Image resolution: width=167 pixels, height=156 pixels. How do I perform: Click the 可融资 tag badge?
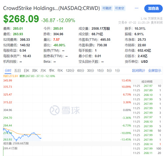coord(107,8)
